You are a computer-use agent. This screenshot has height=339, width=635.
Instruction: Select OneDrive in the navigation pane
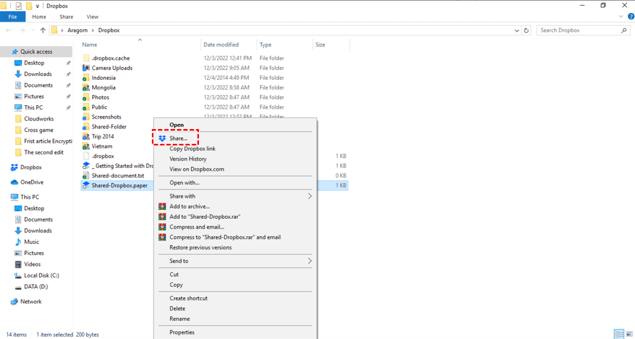click(x=32, y=182)
